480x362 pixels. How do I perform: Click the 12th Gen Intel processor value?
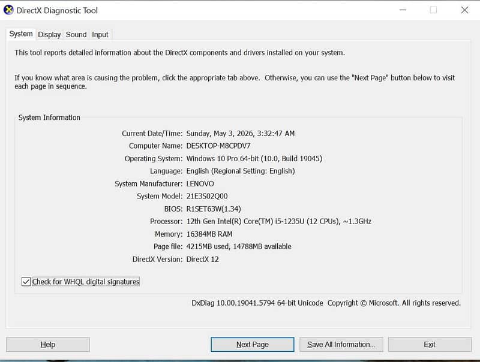click(279, 221)
